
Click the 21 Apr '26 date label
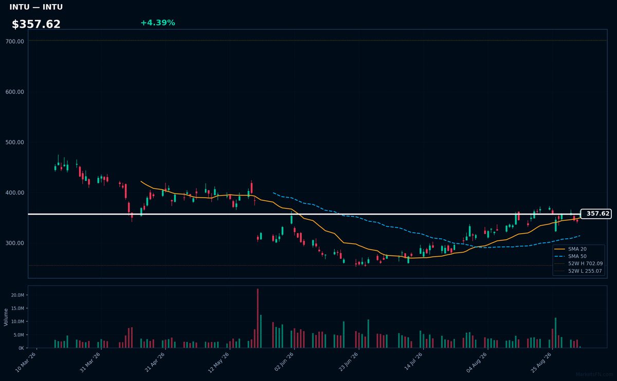tap(155, 362)
